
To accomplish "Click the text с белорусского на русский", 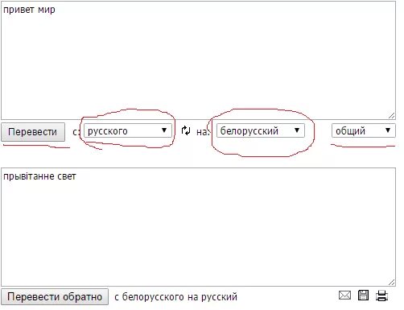I will (175, 297).
